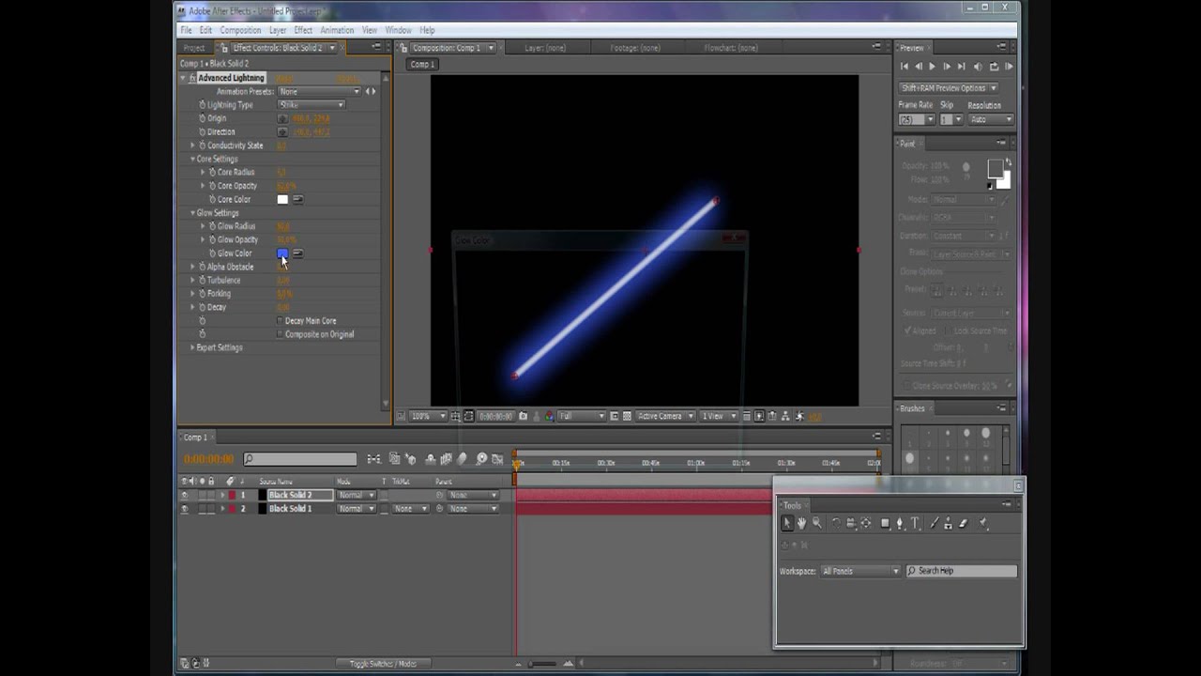This screenshot has height=676, width=1201.
Task: Collapse the Core Settings group
Action: 192,159
